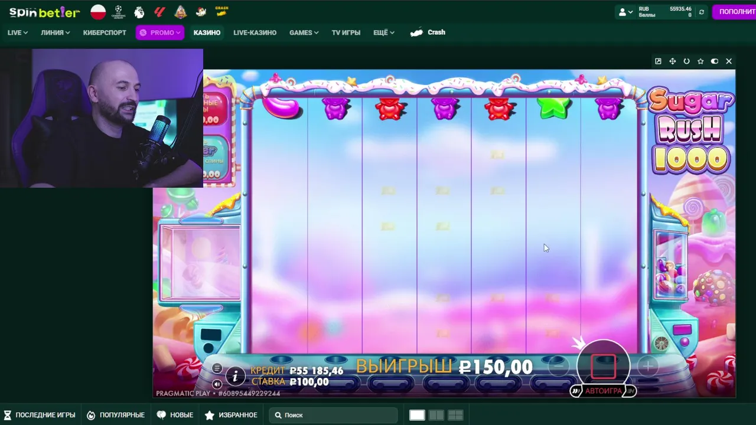Image resolution: width=756 pixels, height=425 pixels.
Task: Toggle quick spin arrows left of АВТОИГРА
Action: click(576, 391)
